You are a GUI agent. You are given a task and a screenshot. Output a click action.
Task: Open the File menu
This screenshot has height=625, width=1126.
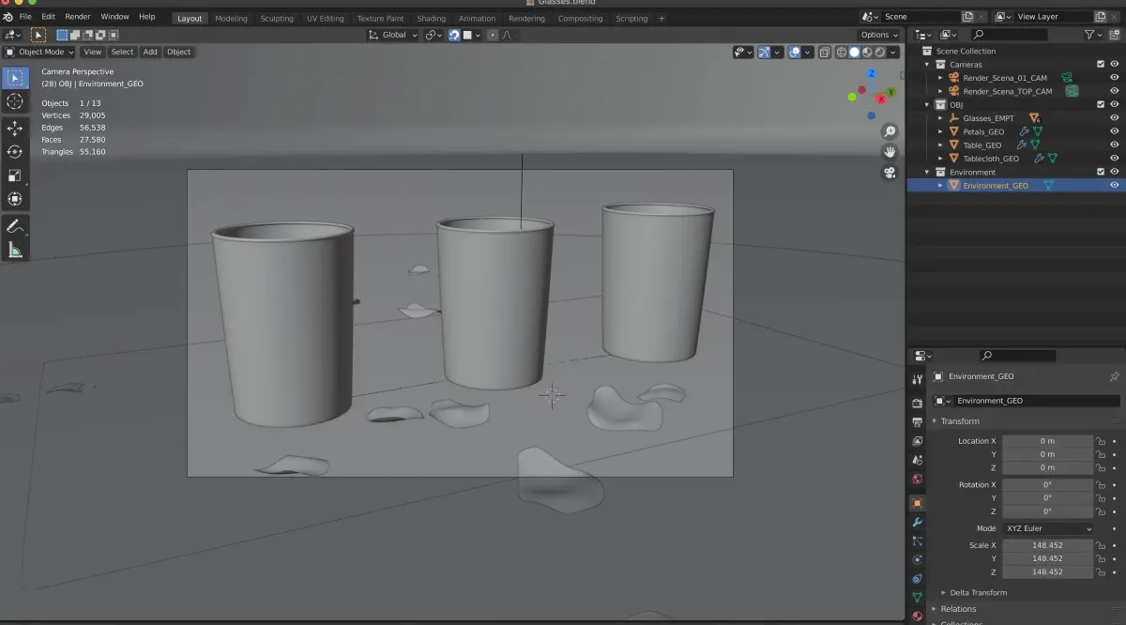[x=24, y=17]
